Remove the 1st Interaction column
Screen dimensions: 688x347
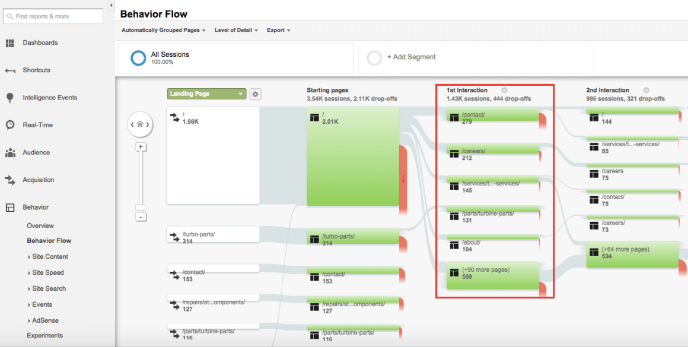pyautogui.click(x=504, y=91)
